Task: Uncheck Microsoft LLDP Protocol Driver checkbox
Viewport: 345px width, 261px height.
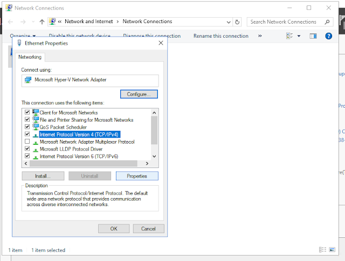Action: [27, 149]
